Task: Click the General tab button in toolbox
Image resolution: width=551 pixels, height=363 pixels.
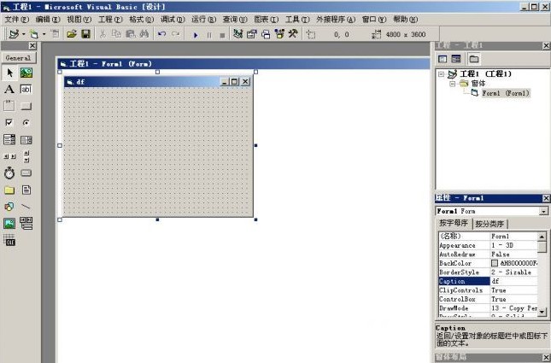Action: (x=18, y=58)
